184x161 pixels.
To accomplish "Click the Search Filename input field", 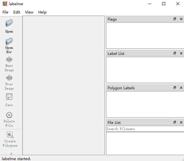I will (145, 129).
